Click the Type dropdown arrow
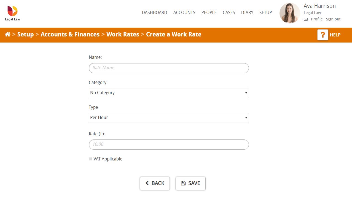The height and width of the screenshot is (211, 352). [x=246, y=118]
